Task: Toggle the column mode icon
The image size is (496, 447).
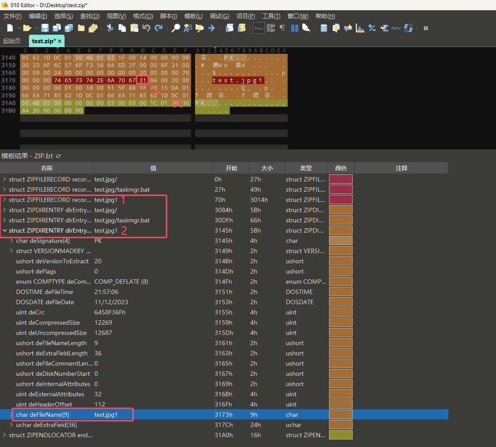Action: [x=294, y=28]
